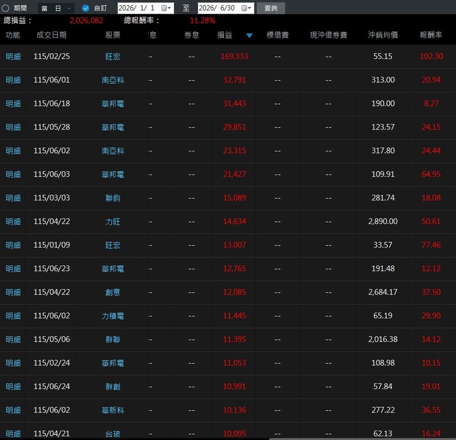This screenshot has height=440, width=456.
Task: Open 明細 for 華邦電 on 115/05/28
Action: coord(13,127)
